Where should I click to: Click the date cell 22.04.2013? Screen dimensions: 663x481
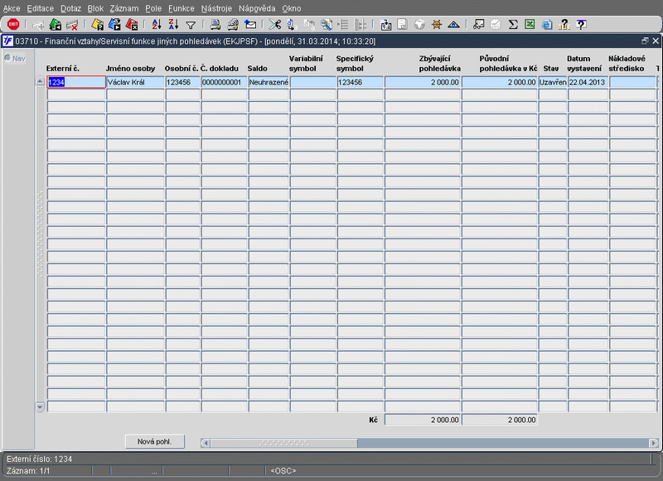pos(588,82)
